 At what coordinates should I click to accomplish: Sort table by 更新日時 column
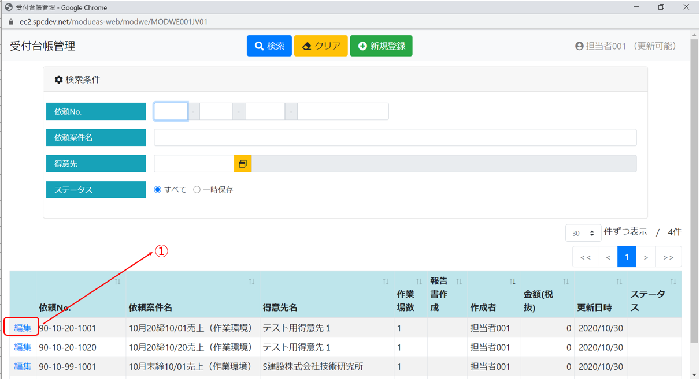(x=619, y=282)
